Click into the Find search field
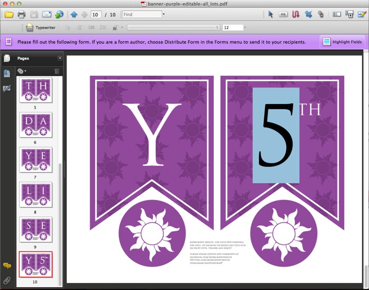The width and height of the screenshot is (369, 290). [142, 14]
